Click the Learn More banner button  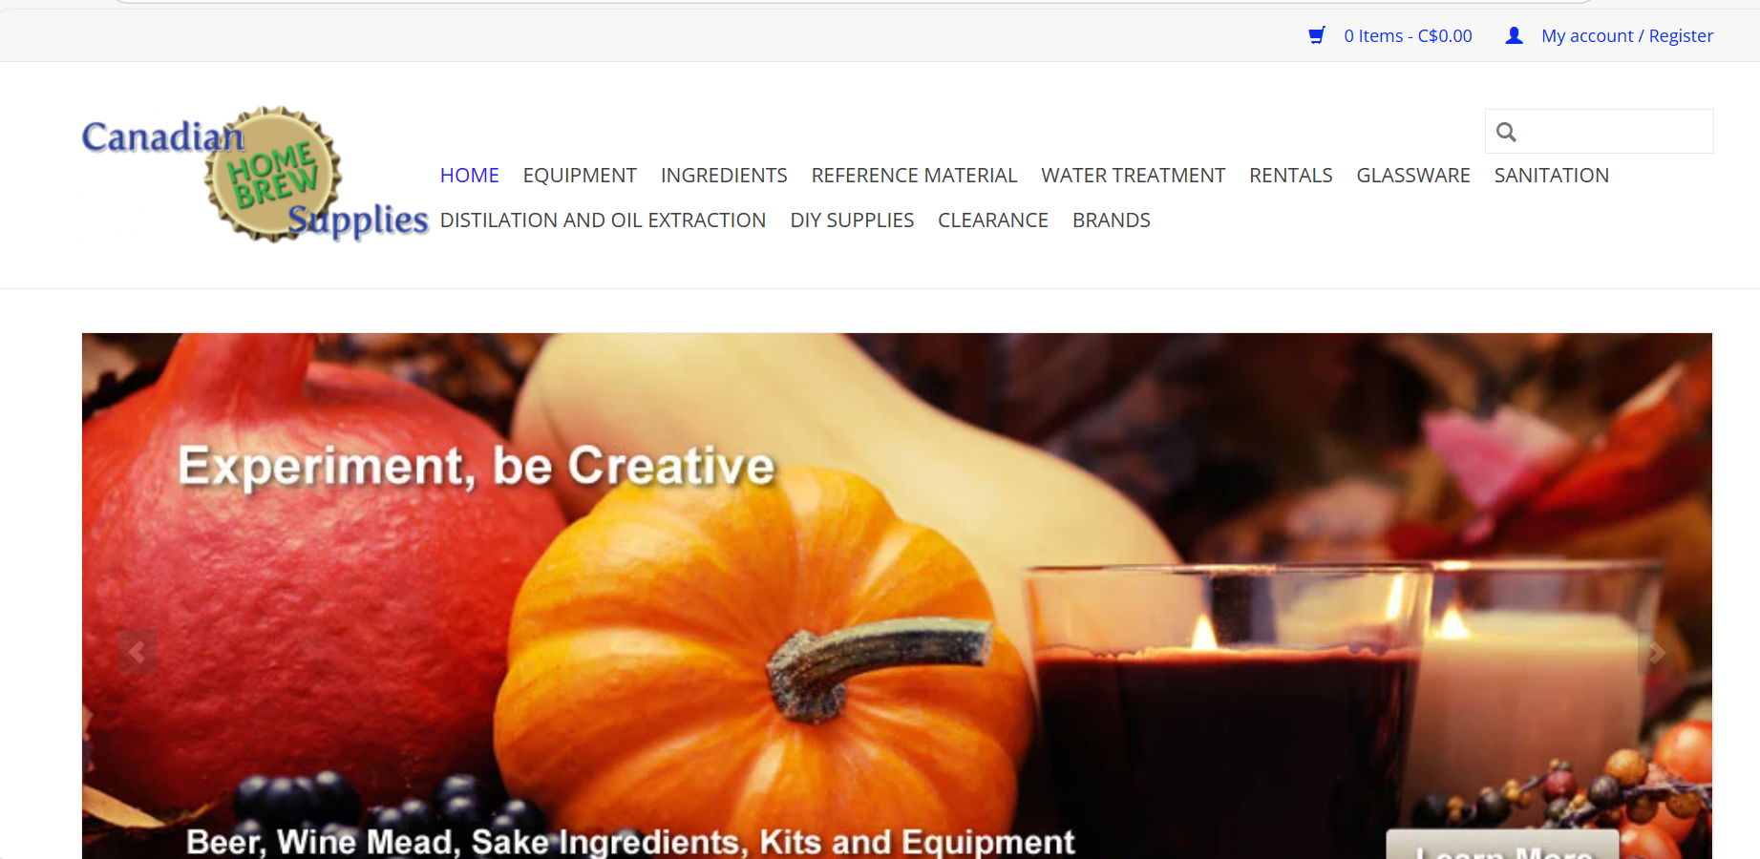(1503, 846)
